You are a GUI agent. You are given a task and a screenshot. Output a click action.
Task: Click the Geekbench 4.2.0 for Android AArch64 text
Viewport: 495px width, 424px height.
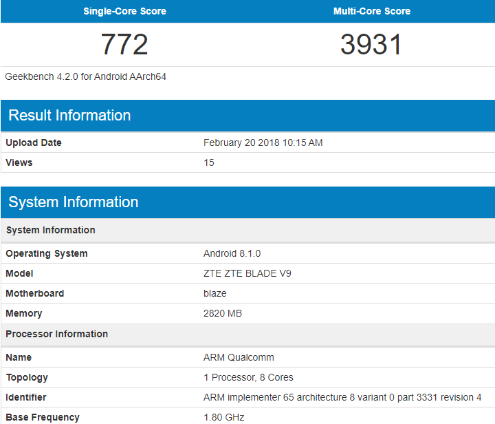pyautogui.click(x=85, y=76)
